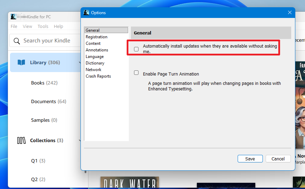
Task: Close the Options dialog
Action: pyautogui.click(x=290, y=13)
